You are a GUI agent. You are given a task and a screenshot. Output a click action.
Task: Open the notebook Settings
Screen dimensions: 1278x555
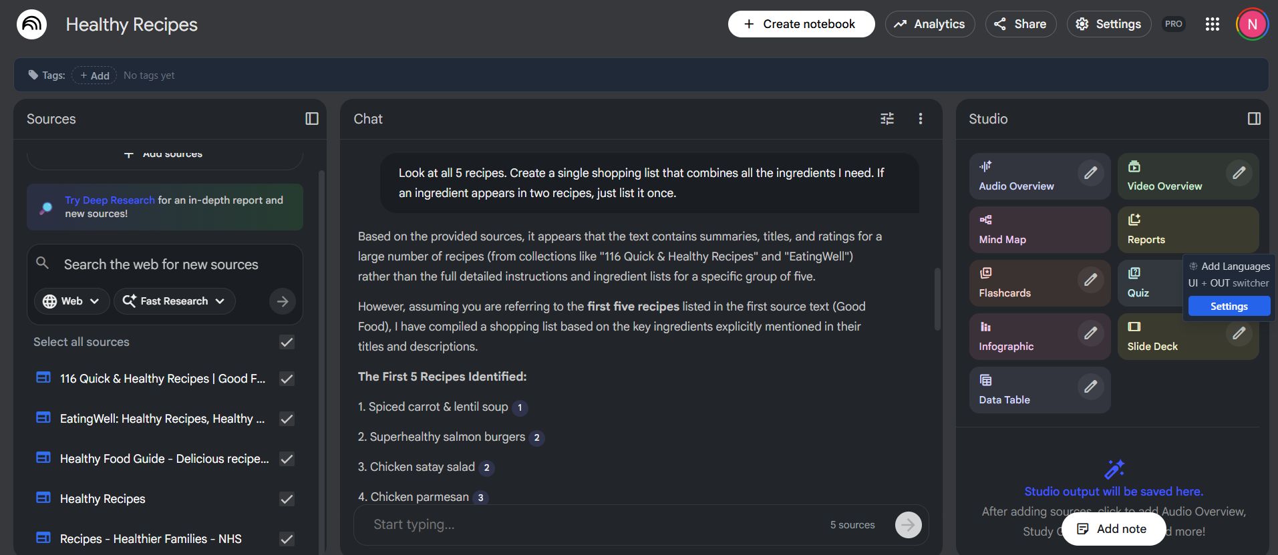1108,24
